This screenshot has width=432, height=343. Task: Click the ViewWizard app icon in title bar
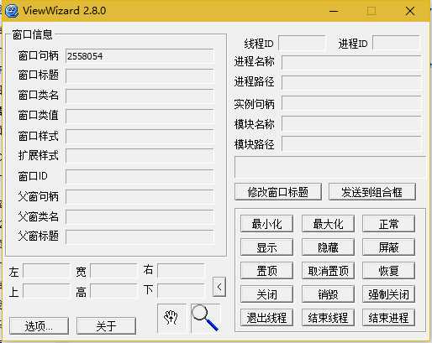click(12, 11)
